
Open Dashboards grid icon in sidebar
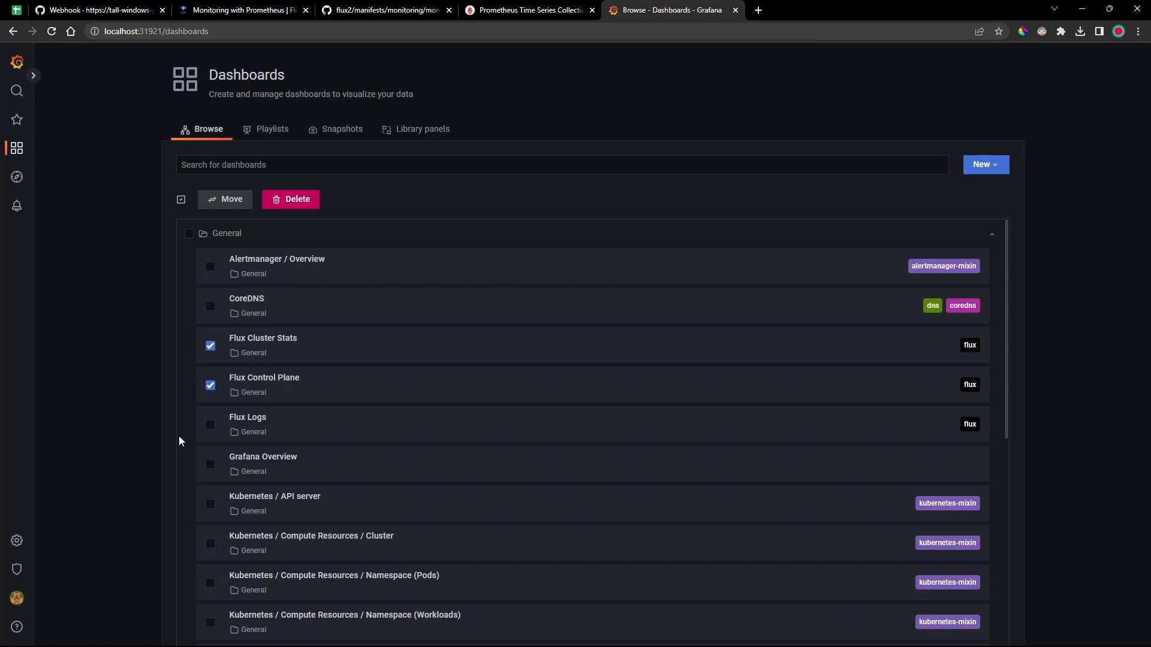tap(17, 149)
